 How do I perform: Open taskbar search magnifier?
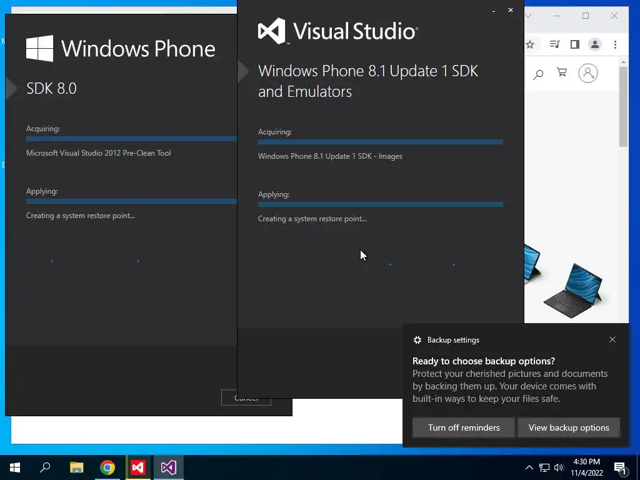click(x=45, y=467)
